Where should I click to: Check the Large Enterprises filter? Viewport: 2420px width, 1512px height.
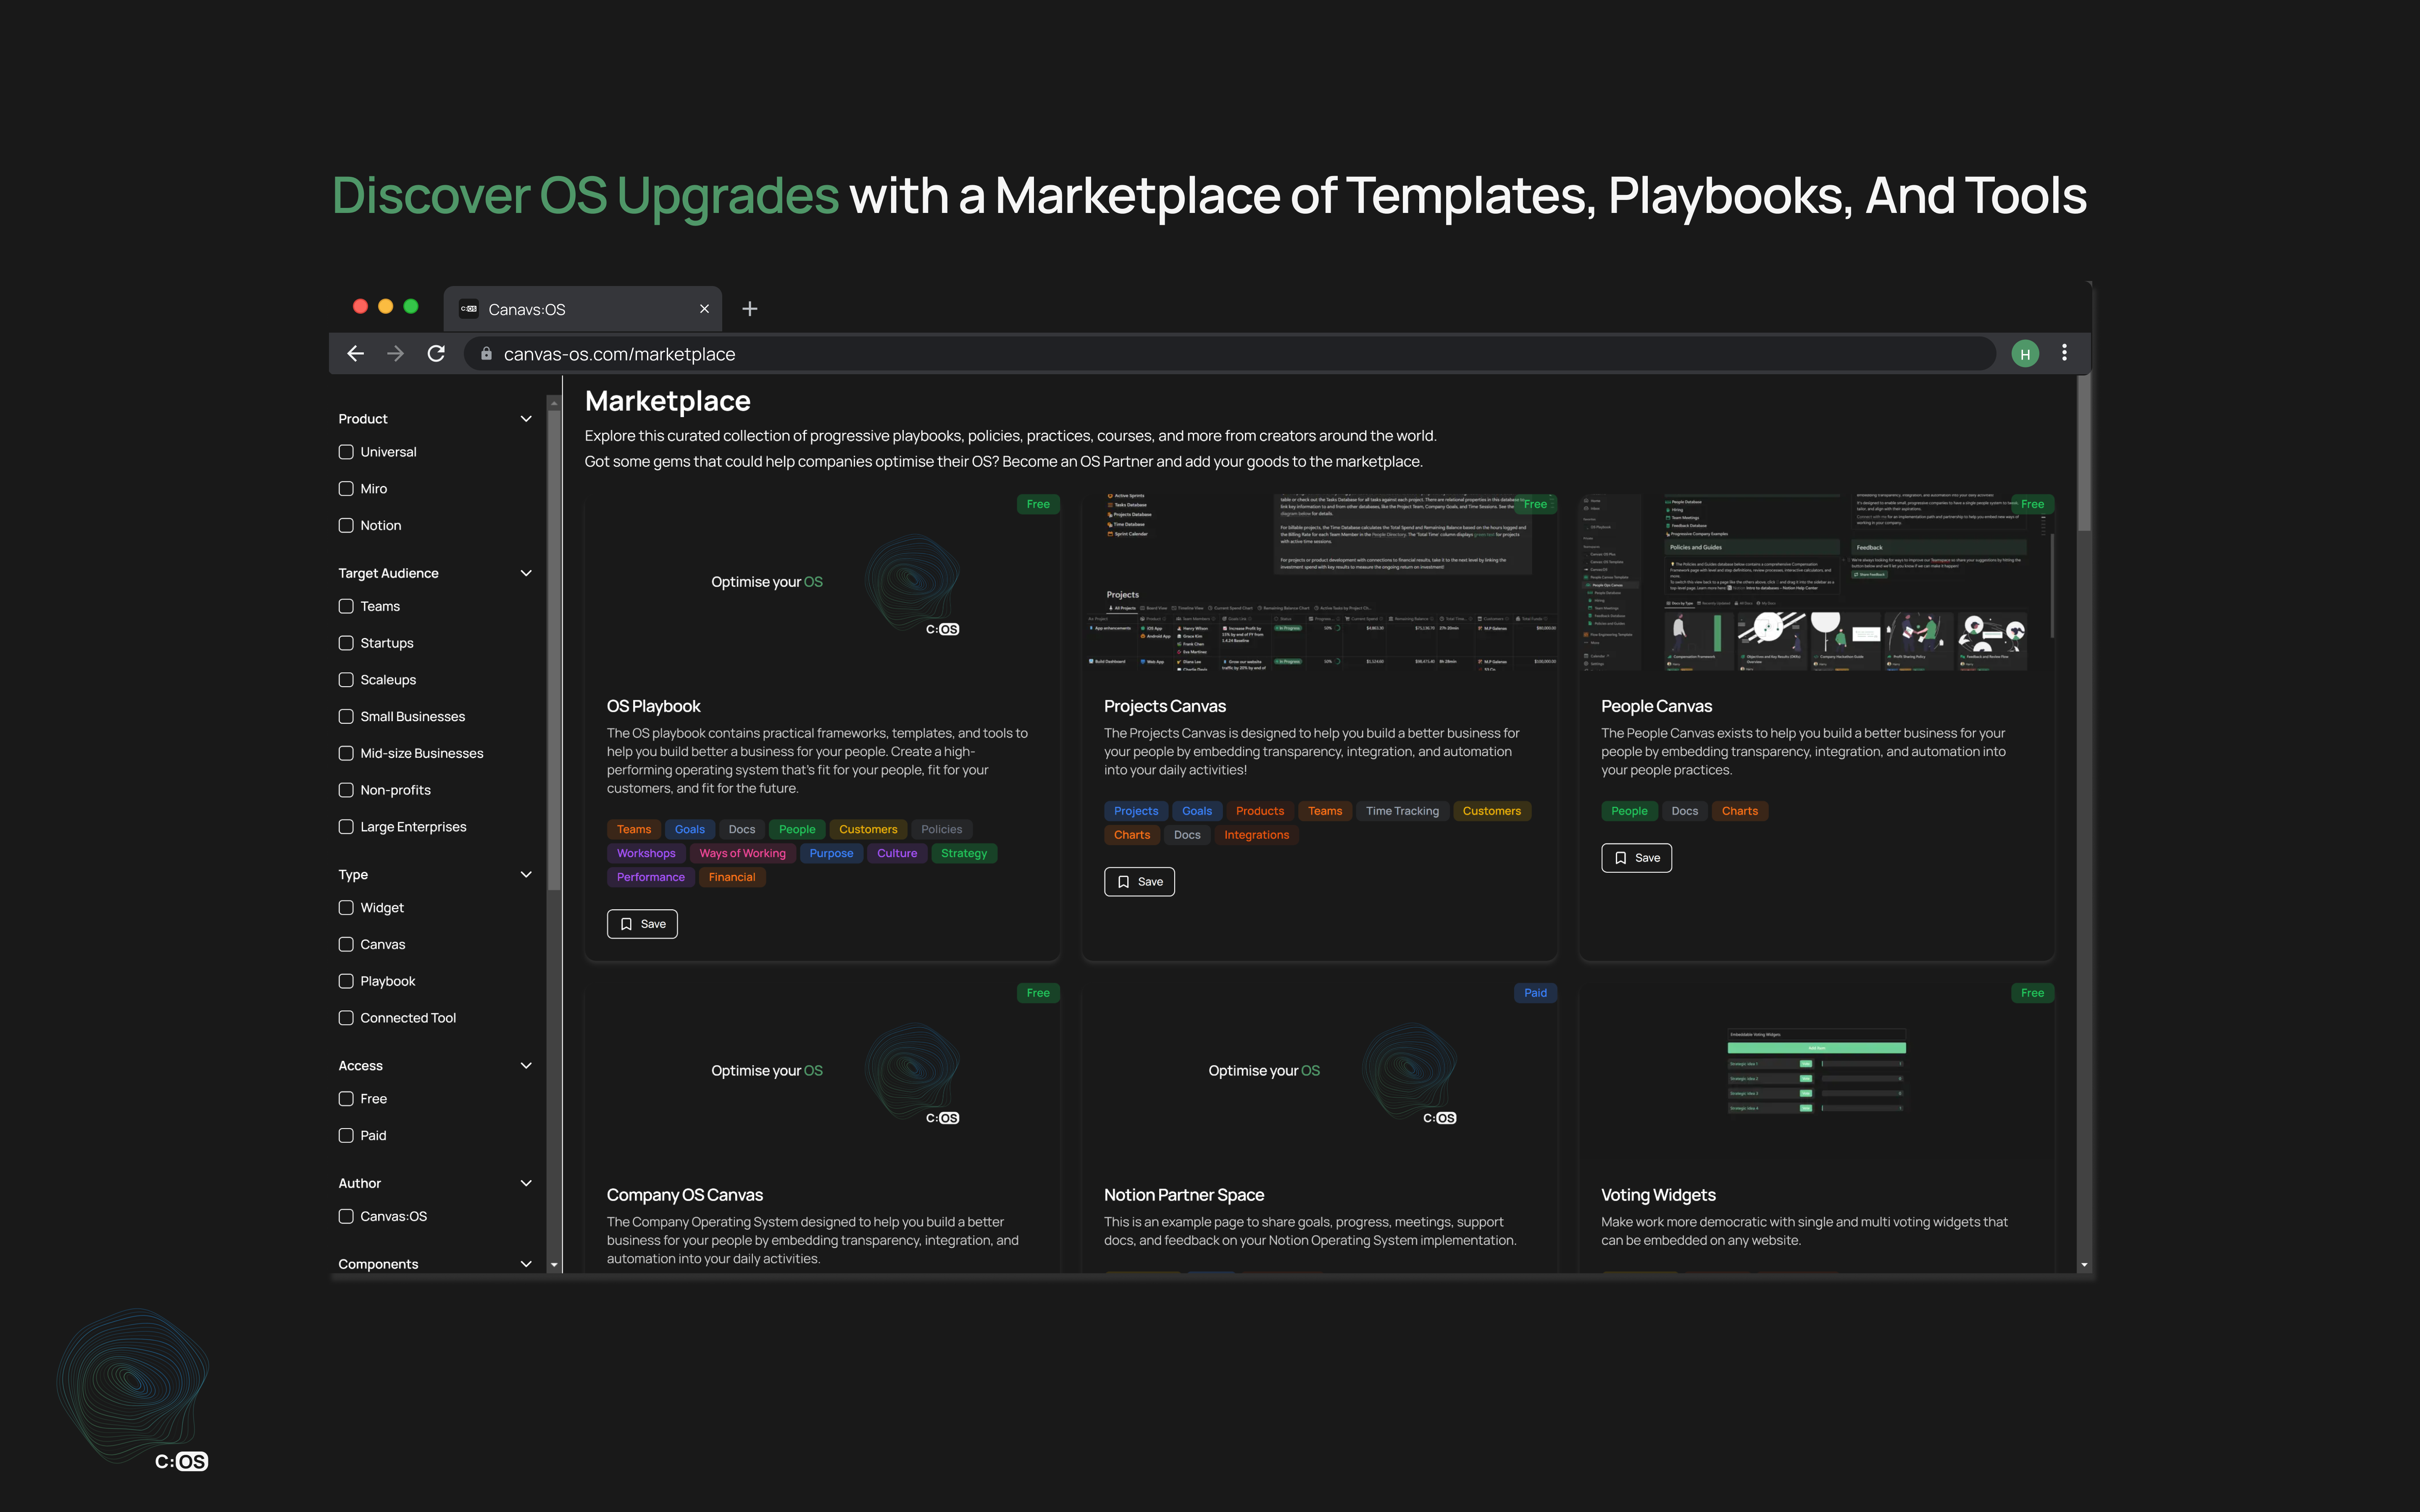coord(346,827)
